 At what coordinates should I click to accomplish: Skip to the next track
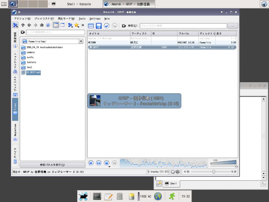click(115, 163)
